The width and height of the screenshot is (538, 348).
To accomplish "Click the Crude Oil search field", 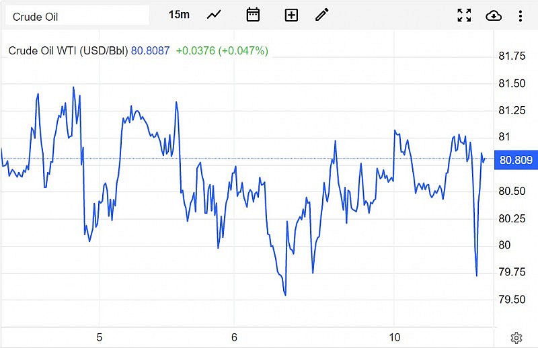I will point(77,15).
